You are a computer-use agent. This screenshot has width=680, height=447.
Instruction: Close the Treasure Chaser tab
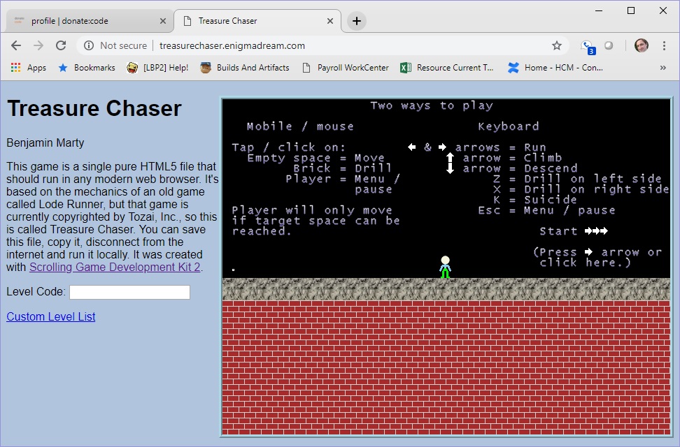[x=330, y=21]
